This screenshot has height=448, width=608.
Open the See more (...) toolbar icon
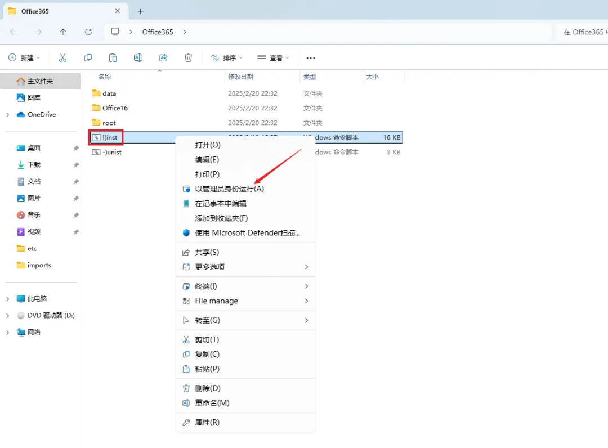click(311, 57)
